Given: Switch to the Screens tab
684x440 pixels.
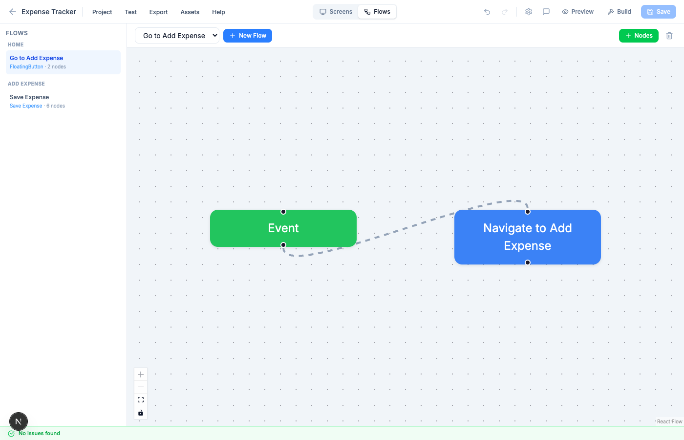Looking at the screenshot, I should coord(336,12).
